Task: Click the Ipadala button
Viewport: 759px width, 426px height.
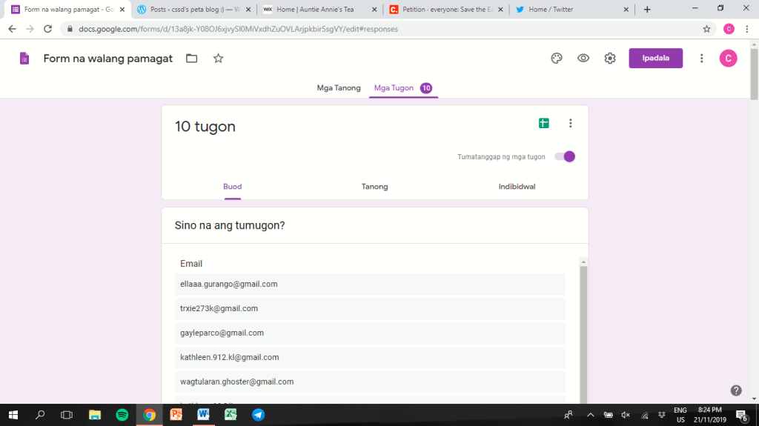Action: (655, 59)
